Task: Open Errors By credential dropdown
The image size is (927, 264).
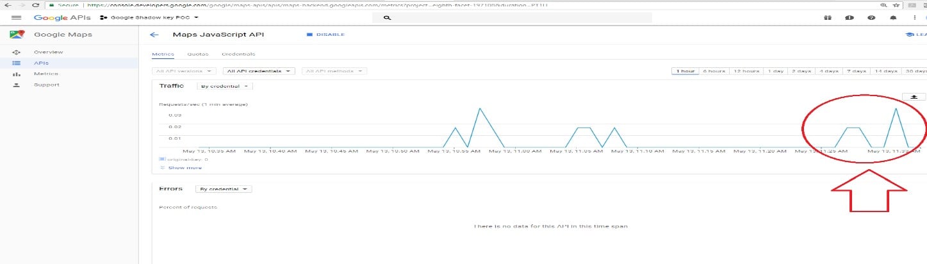Action: 224,189
